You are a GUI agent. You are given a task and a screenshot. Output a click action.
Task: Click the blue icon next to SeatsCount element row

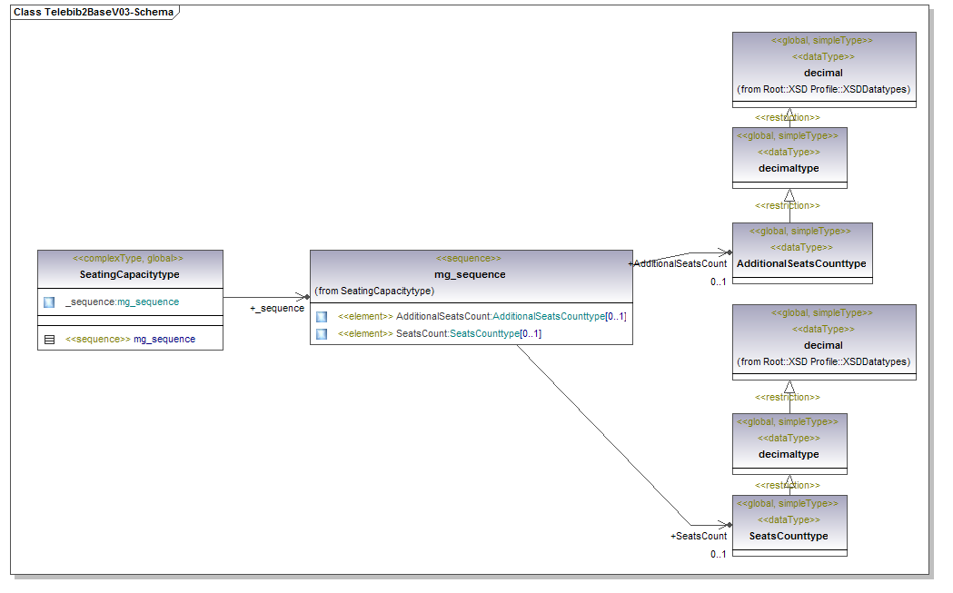click(x=322, y=334)
